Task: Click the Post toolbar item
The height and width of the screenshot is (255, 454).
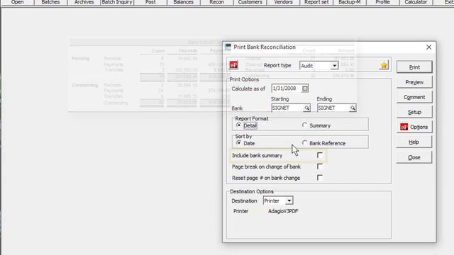Action: coord(150,2)
